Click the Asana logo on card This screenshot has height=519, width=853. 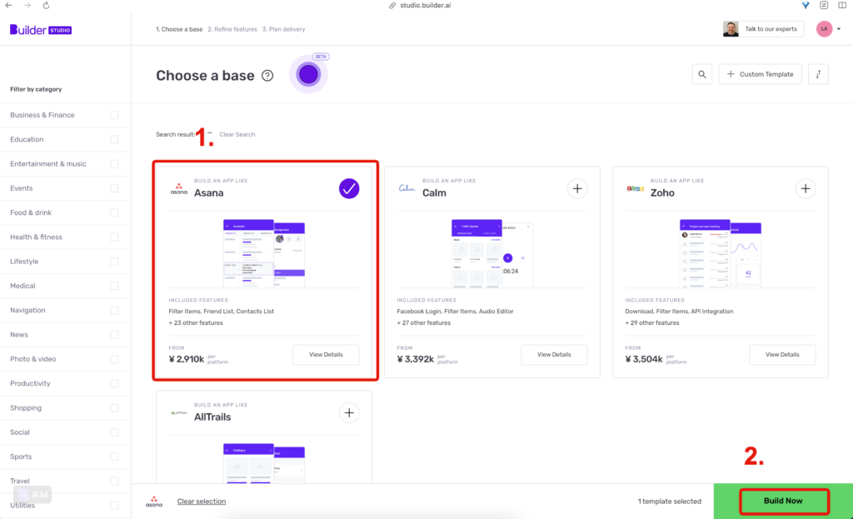click(x=178, y=189)
